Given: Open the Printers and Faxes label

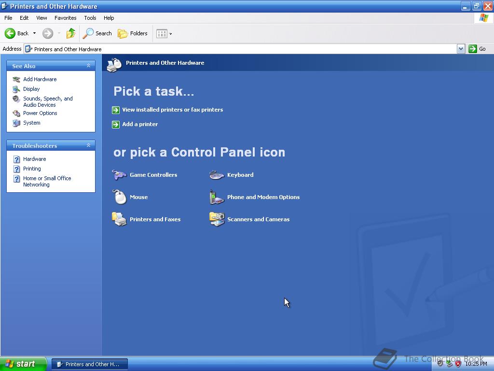Looking at the screenshot, I should point(155,219).
